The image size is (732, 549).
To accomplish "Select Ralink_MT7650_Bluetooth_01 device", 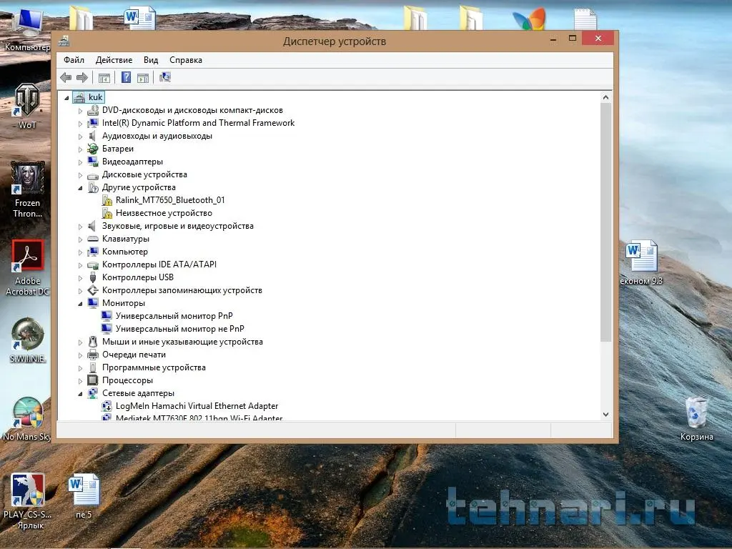I will click(170, 200).
